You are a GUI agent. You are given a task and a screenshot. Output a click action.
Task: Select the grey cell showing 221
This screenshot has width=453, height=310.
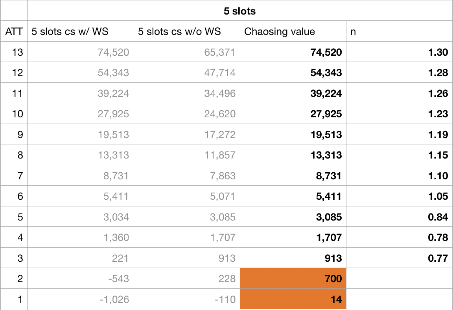coord(81,258)
